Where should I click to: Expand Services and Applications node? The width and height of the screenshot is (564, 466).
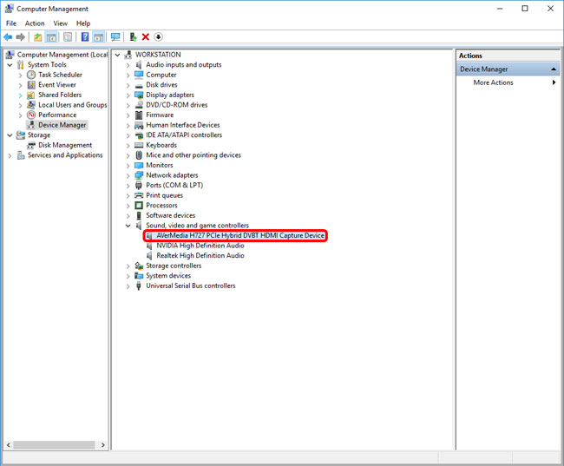10,155
